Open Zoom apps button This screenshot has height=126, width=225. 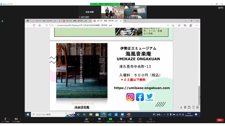tap(140, 120)
